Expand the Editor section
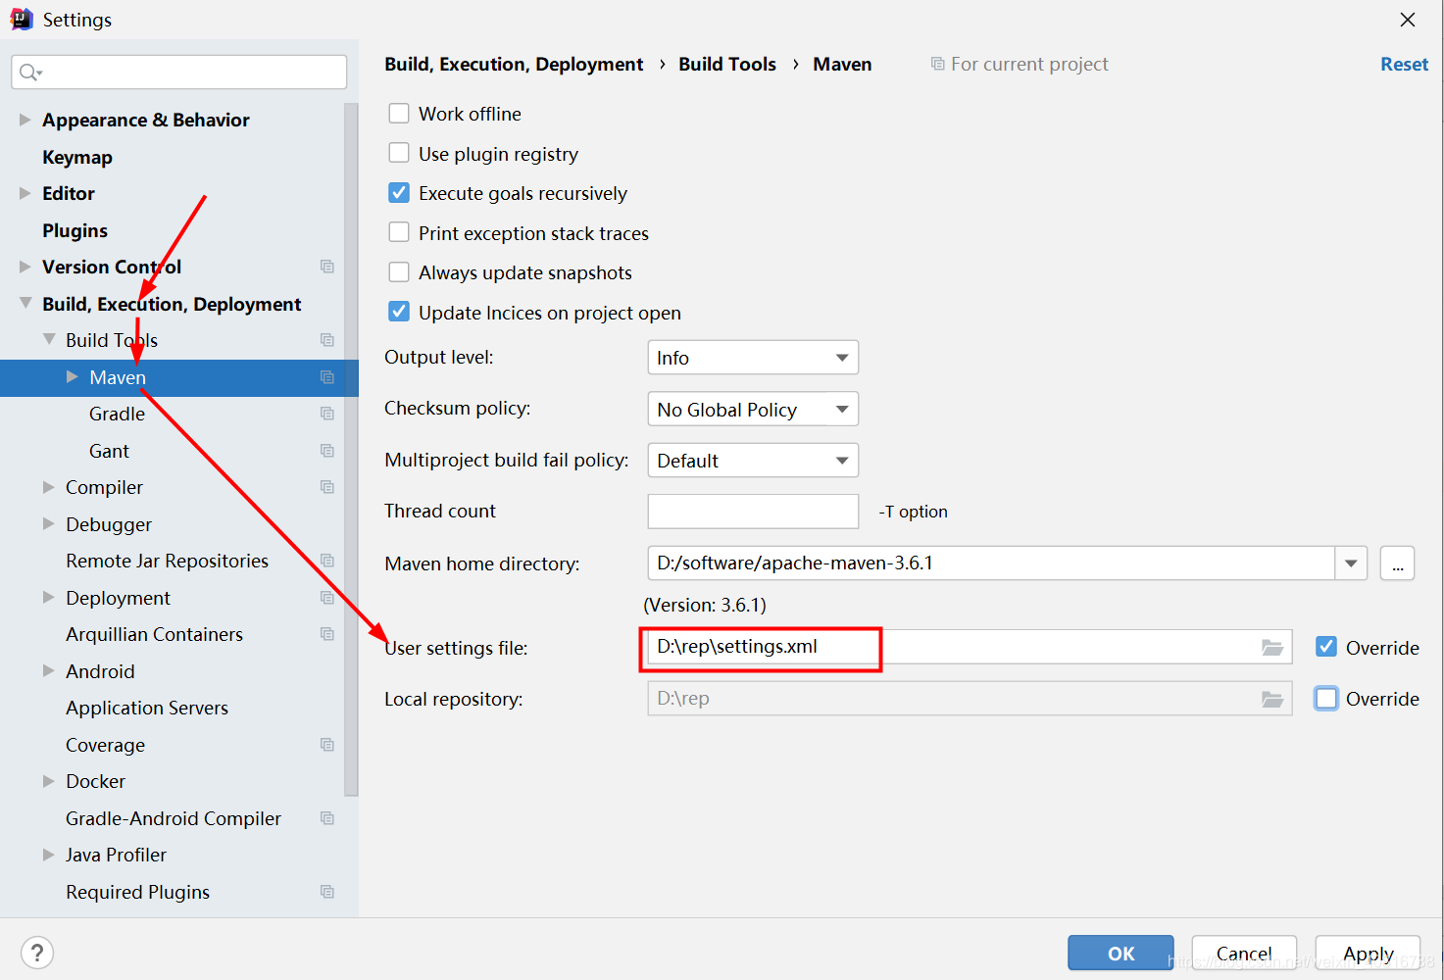The width and height of the screenshot is (1444, 980). [x=25, y=193]
